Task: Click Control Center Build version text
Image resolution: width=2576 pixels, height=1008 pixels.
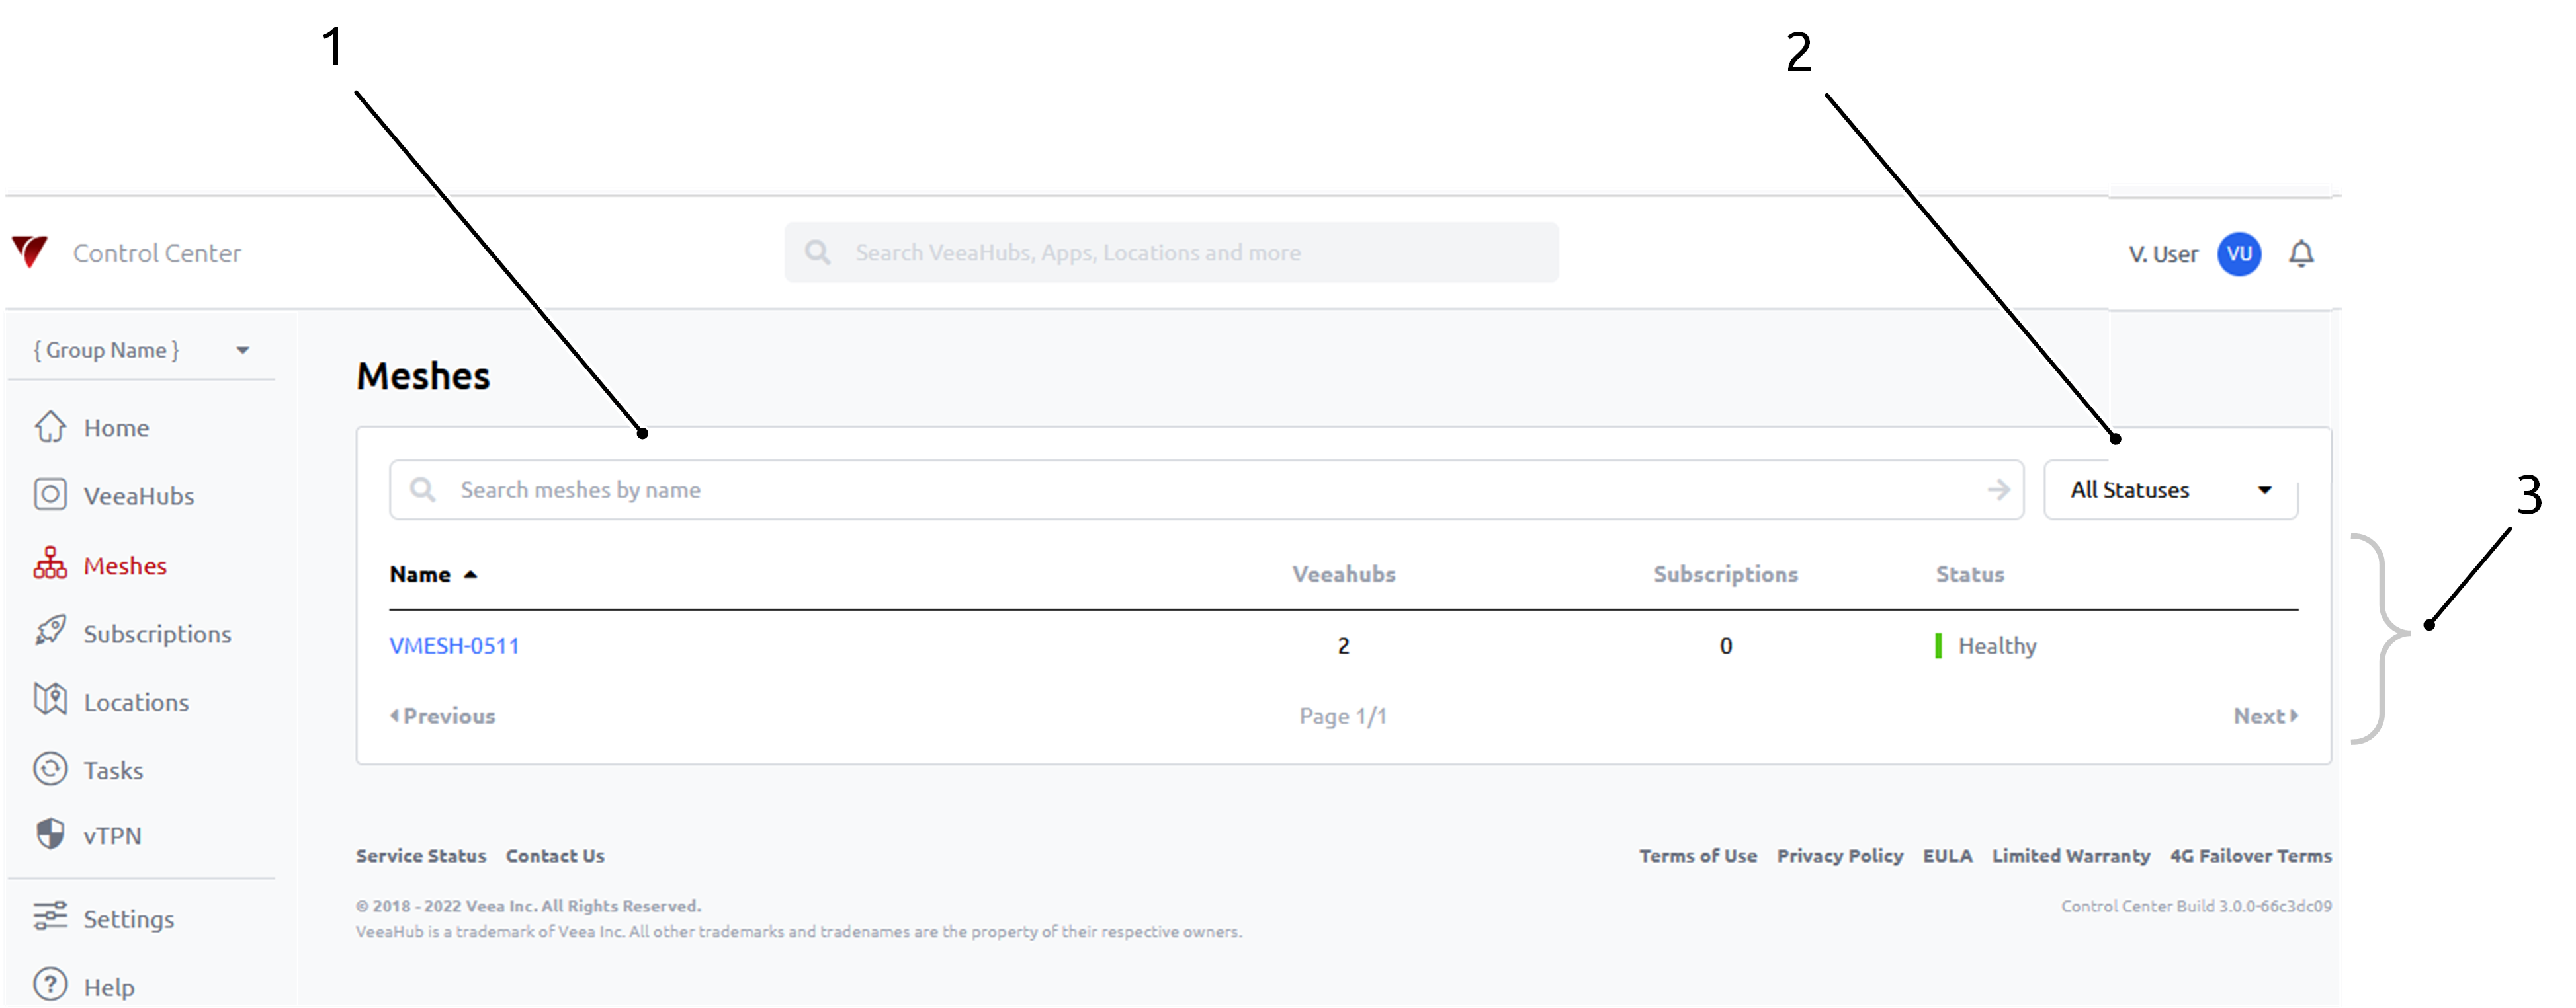Action: [2196, 905]
